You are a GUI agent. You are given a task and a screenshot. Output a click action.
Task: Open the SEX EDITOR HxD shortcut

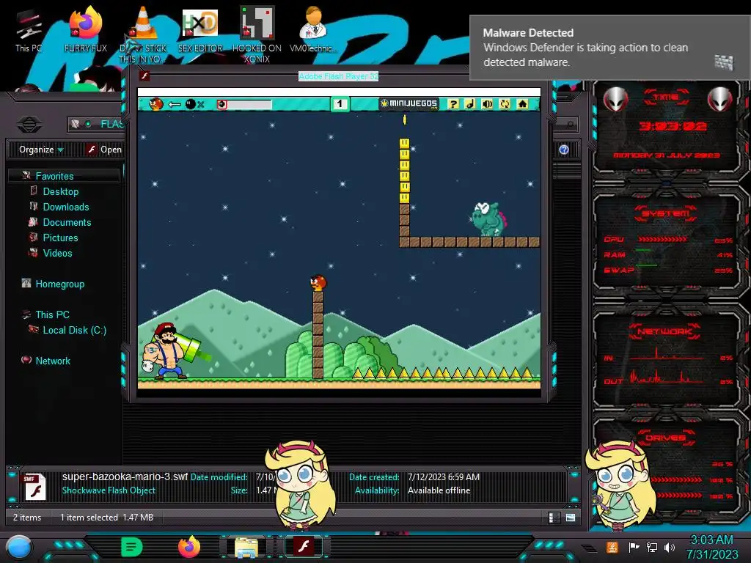coord(200,29)
